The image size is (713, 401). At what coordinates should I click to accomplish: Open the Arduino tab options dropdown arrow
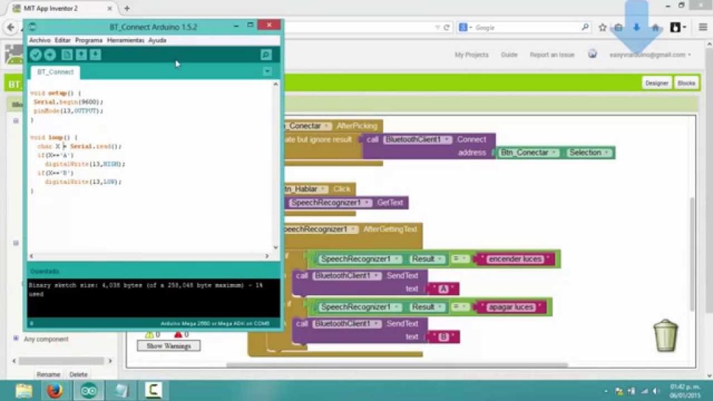(x=267, y=72)
